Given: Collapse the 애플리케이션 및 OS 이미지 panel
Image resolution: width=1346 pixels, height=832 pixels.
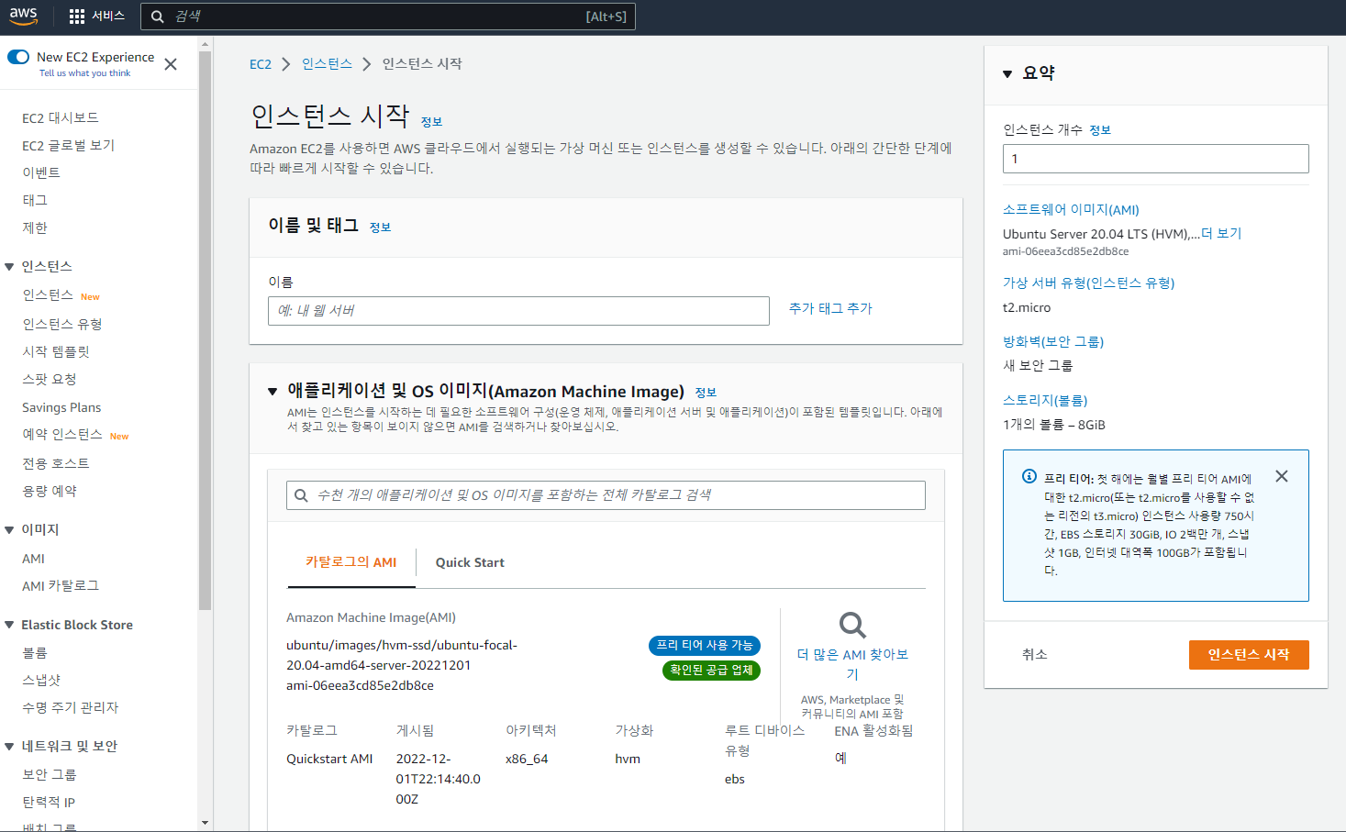Looking at the screenshot, I should point(273,392).
